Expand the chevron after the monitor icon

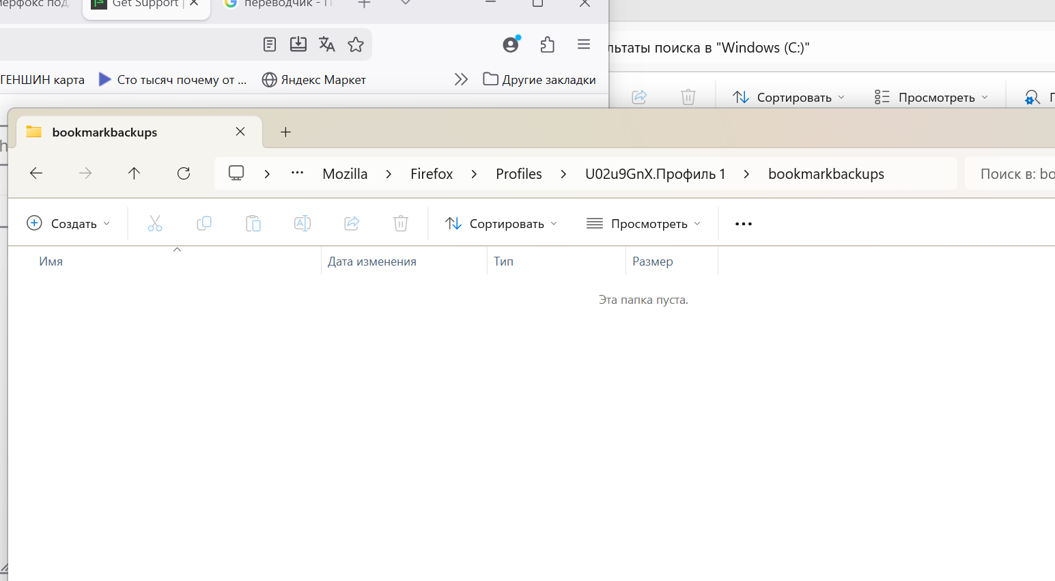point(267,174)
